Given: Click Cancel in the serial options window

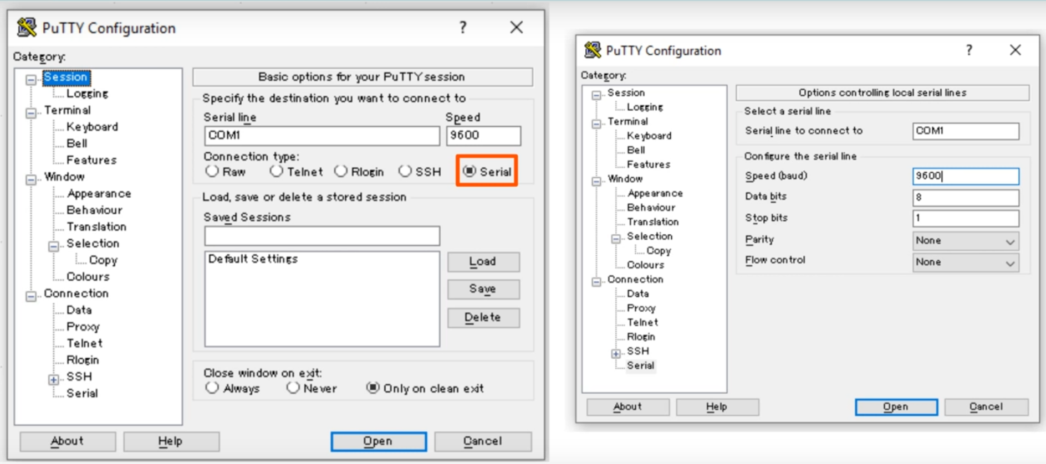Looking at the screenshot, I should point(986,407).
